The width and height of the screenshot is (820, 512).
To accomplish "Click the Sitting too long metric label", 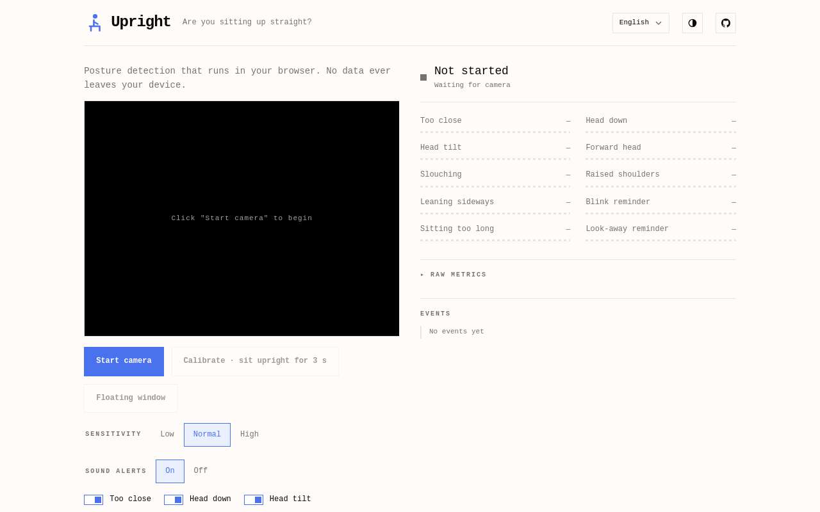I will [x=457, y=229].
